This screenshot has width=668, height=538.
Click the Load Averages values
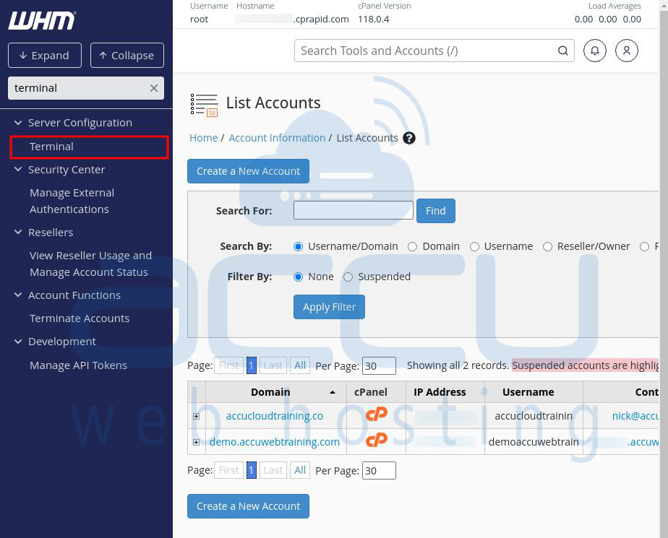(607, 19)
